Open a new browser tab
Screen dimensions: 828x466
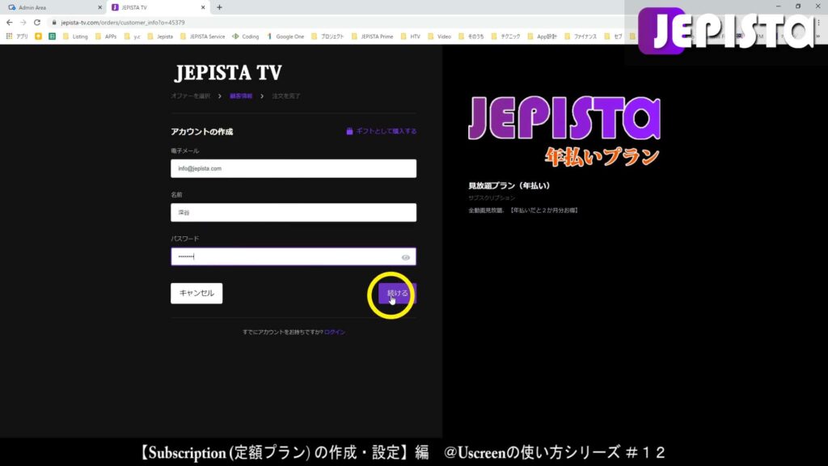[x=220, y=7]
